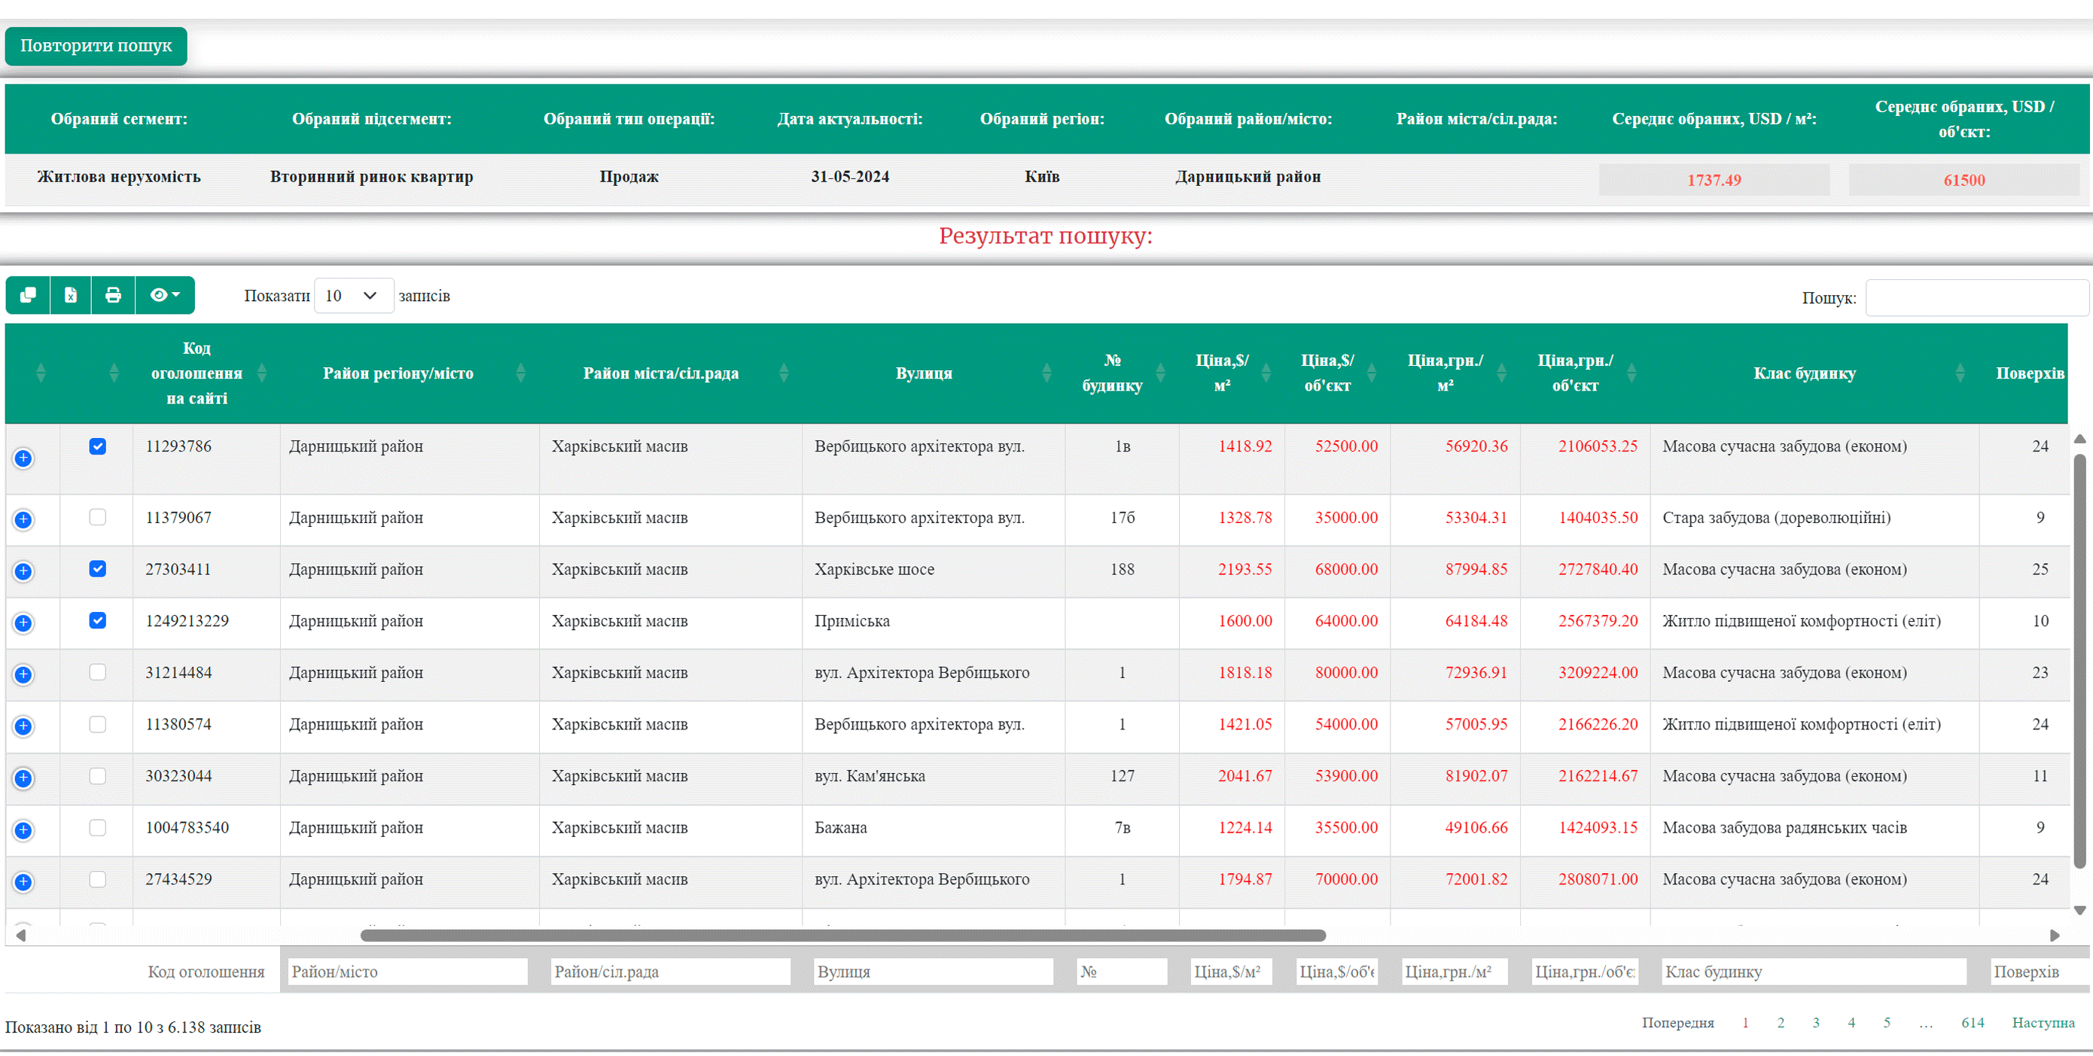Expand row details for listing 11293786

pos(23,458)
